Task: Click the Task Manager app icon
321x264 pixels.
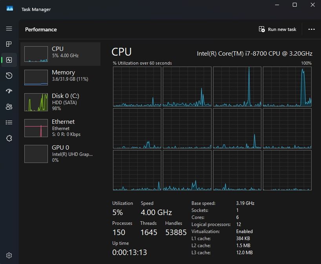Action: coord(10,8)
